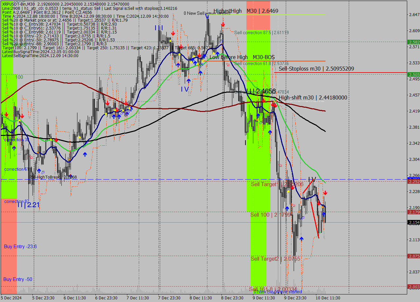Click the '10 Dec 11:30' time axis label
The image size is (420, 302).
328,298
